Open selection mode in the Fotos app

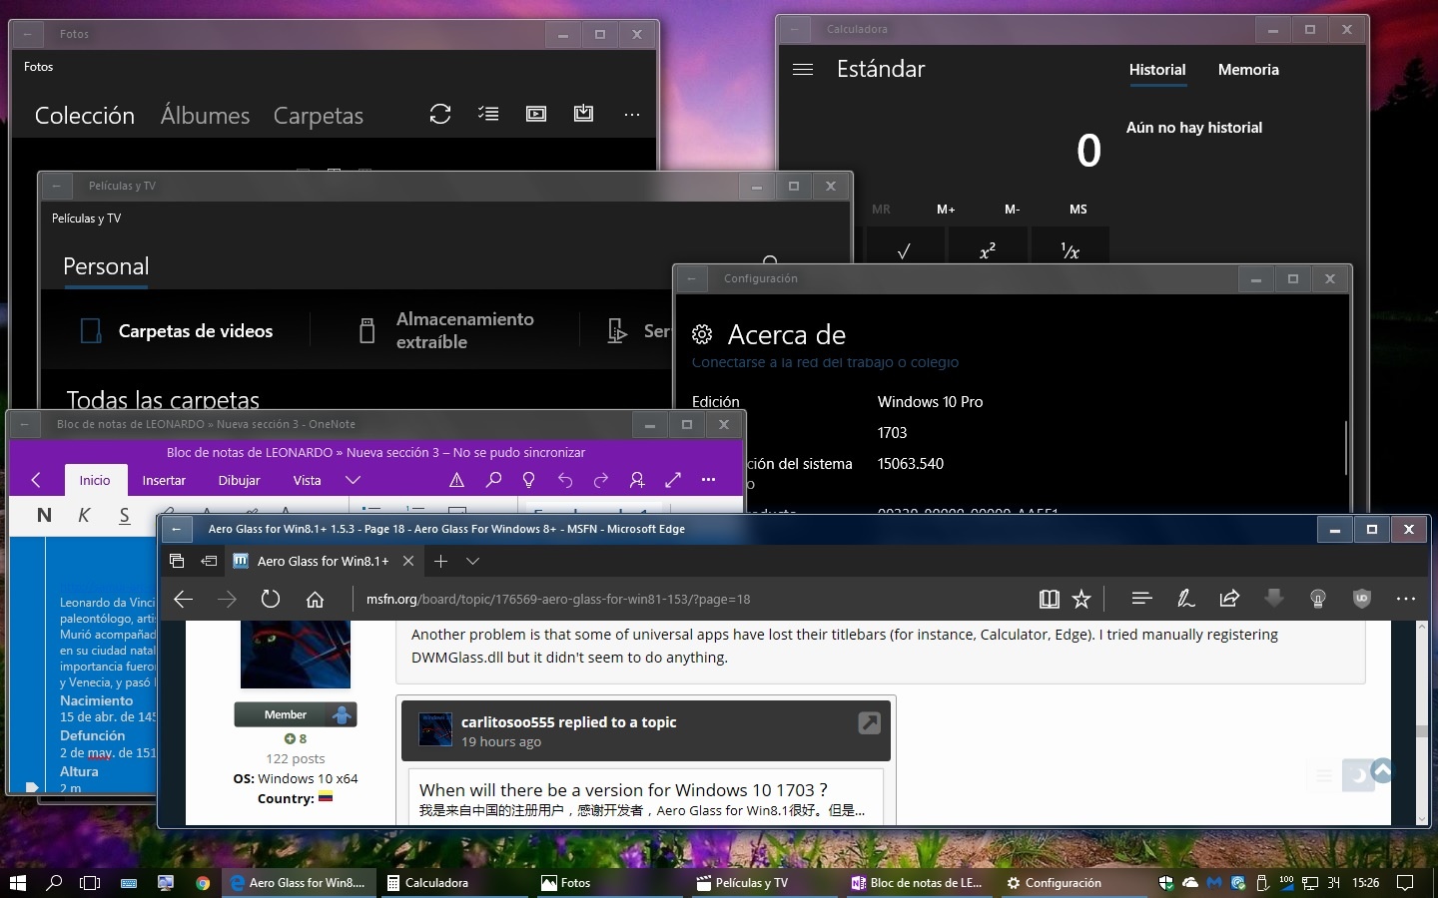[488, 114]
